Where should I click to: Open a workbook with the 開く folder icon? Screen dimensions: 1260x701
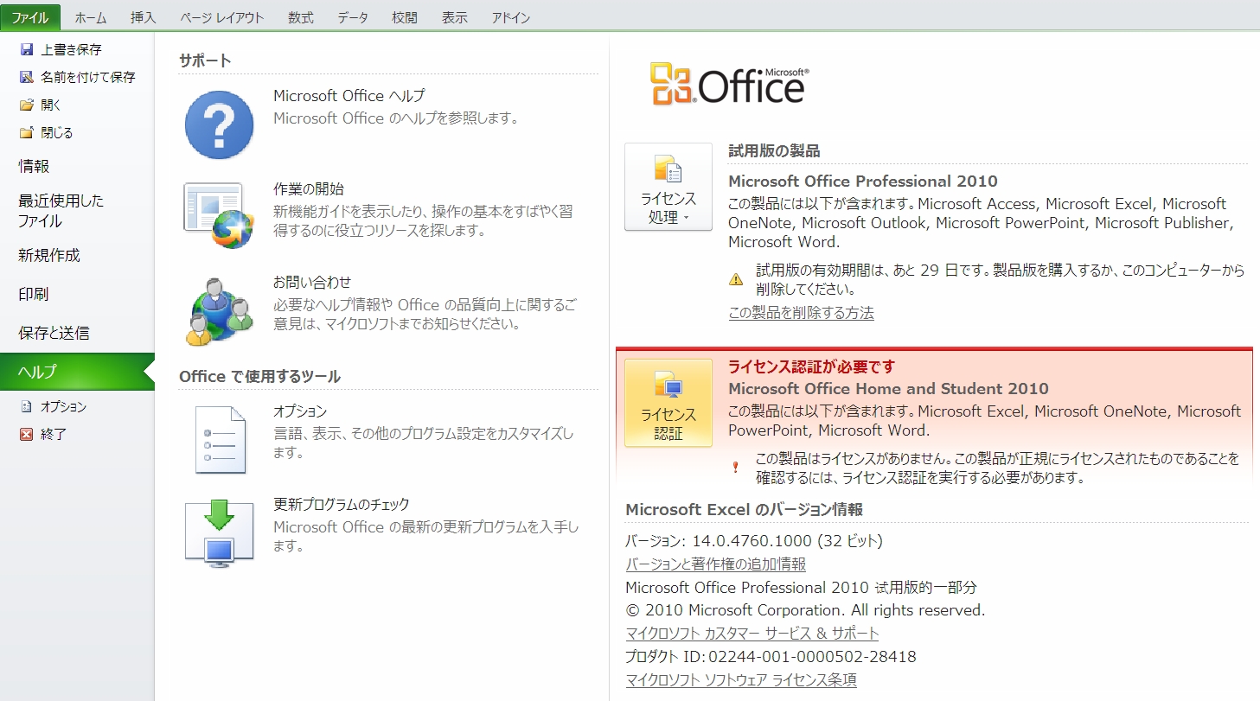click(x=26, y=105)
